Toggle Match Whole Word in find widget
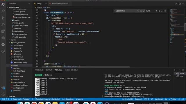The width and height of the screenshot is (186, 104). (x=141, y=11)
